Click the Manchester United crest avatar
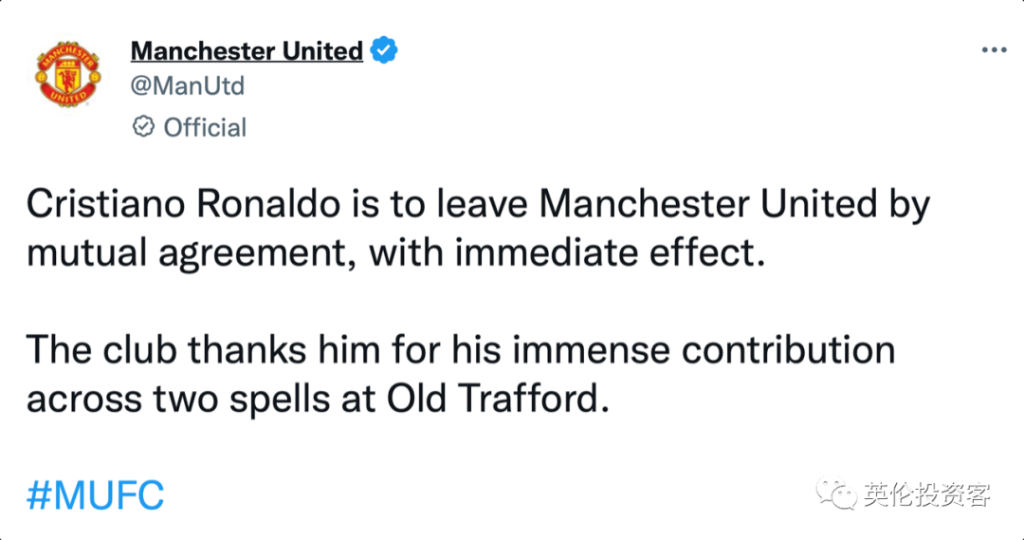Viewport: 1024px width, 540px height. click(68, 74)
